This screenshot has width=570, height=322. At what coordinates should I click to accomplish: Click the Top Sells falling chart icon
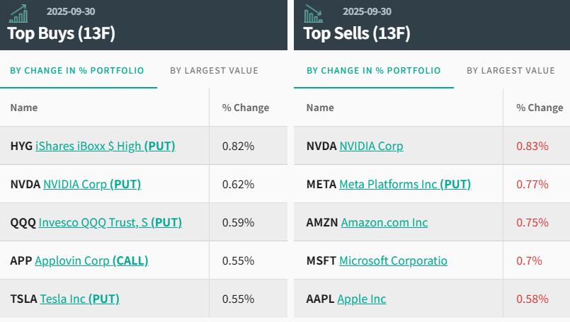pyautogui.click(x=313, y=13)
